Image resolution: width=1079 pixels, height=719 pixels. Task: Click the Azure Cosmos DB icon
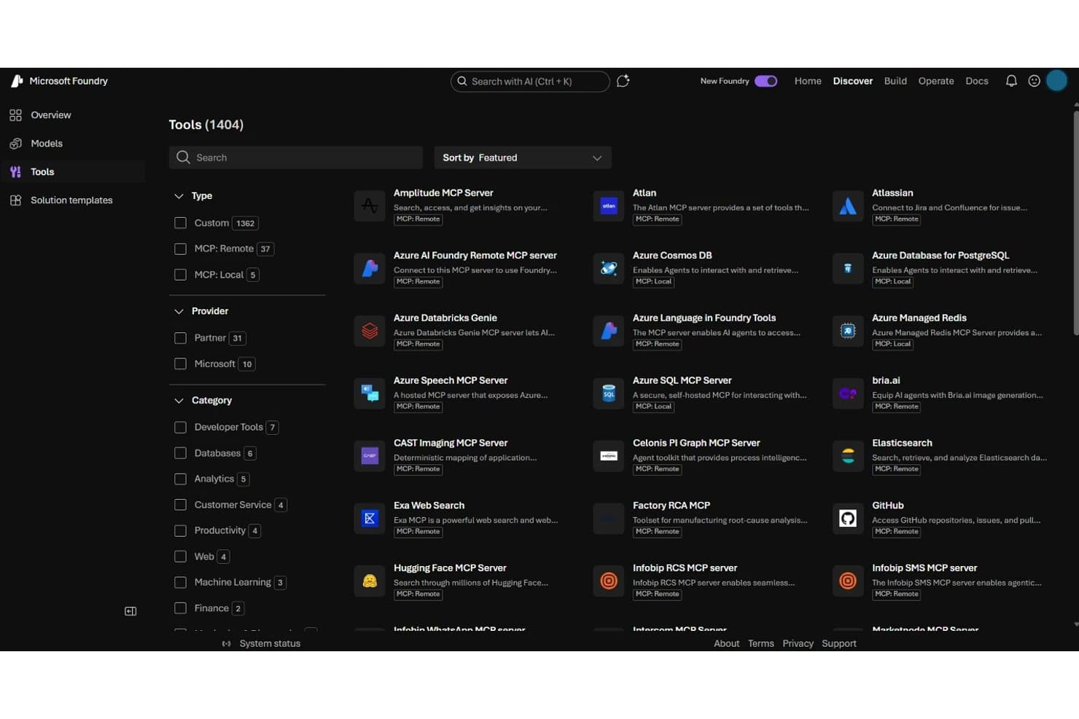click(609, 268)
